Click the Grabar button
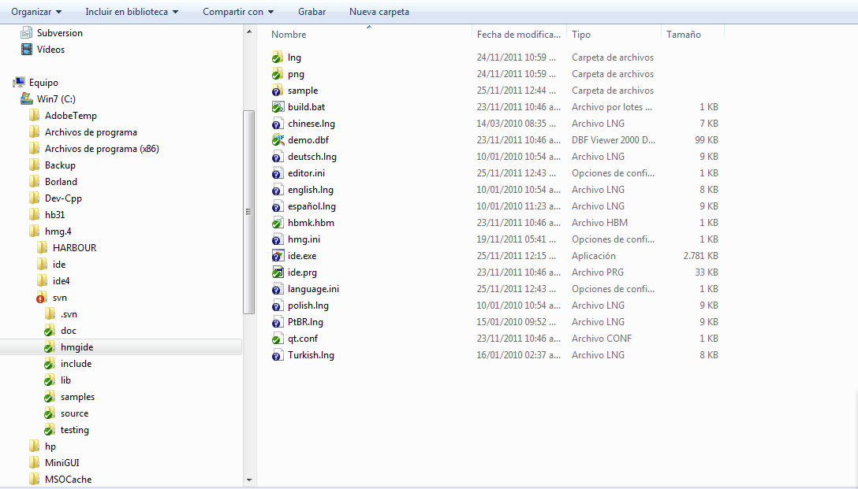The height and width of the screenshot is (489, 858). coord(311,12)
